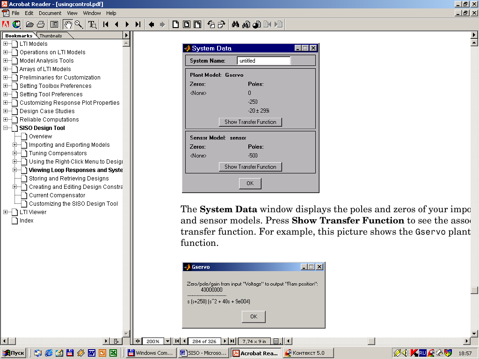
Task: Expand Operations on LTI Models bookmark
Action: (x=6, y=52)
